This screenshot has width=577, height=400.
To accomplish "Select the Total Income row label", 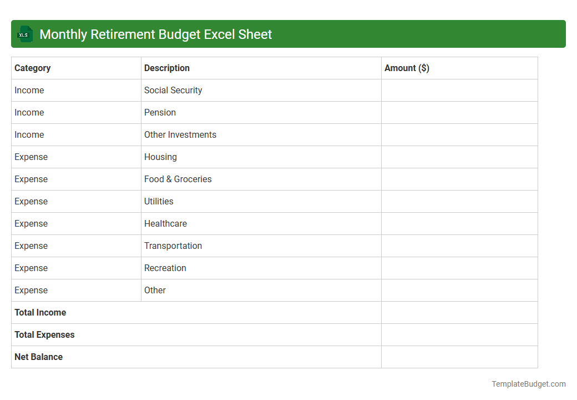I will [40, 312].
